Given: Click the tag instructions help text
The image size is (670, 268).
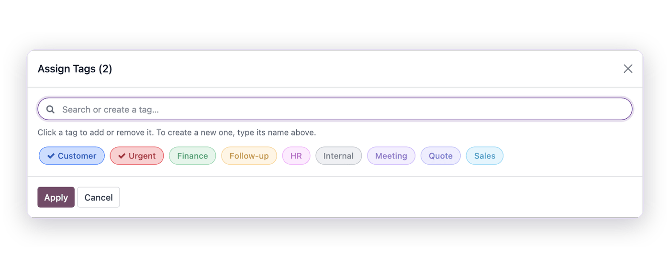Looking at the screenshot, I should tap(177, 133).
